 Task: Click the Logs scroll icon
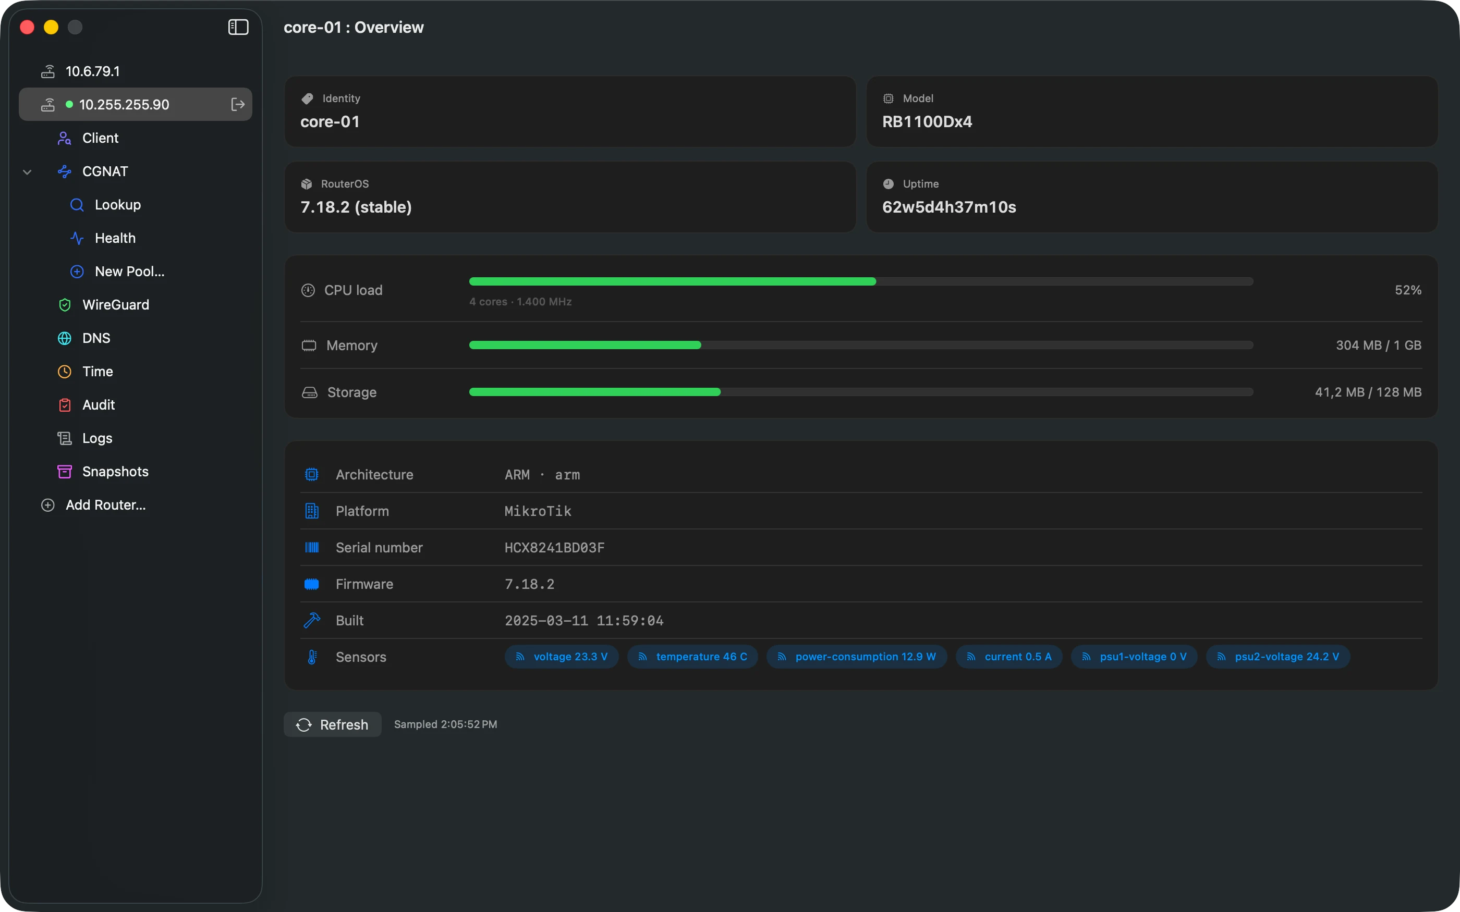click(65, 438)
